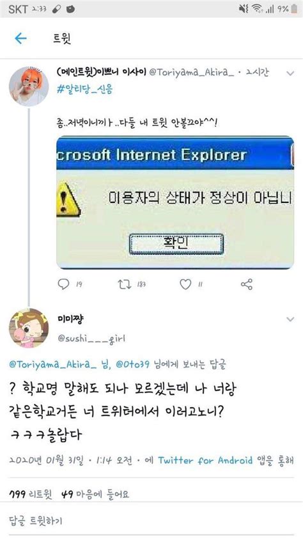This screenshot has height=539, width=303.
Task: Tap the blue back arrow
Action: click(x=20, y=38)
